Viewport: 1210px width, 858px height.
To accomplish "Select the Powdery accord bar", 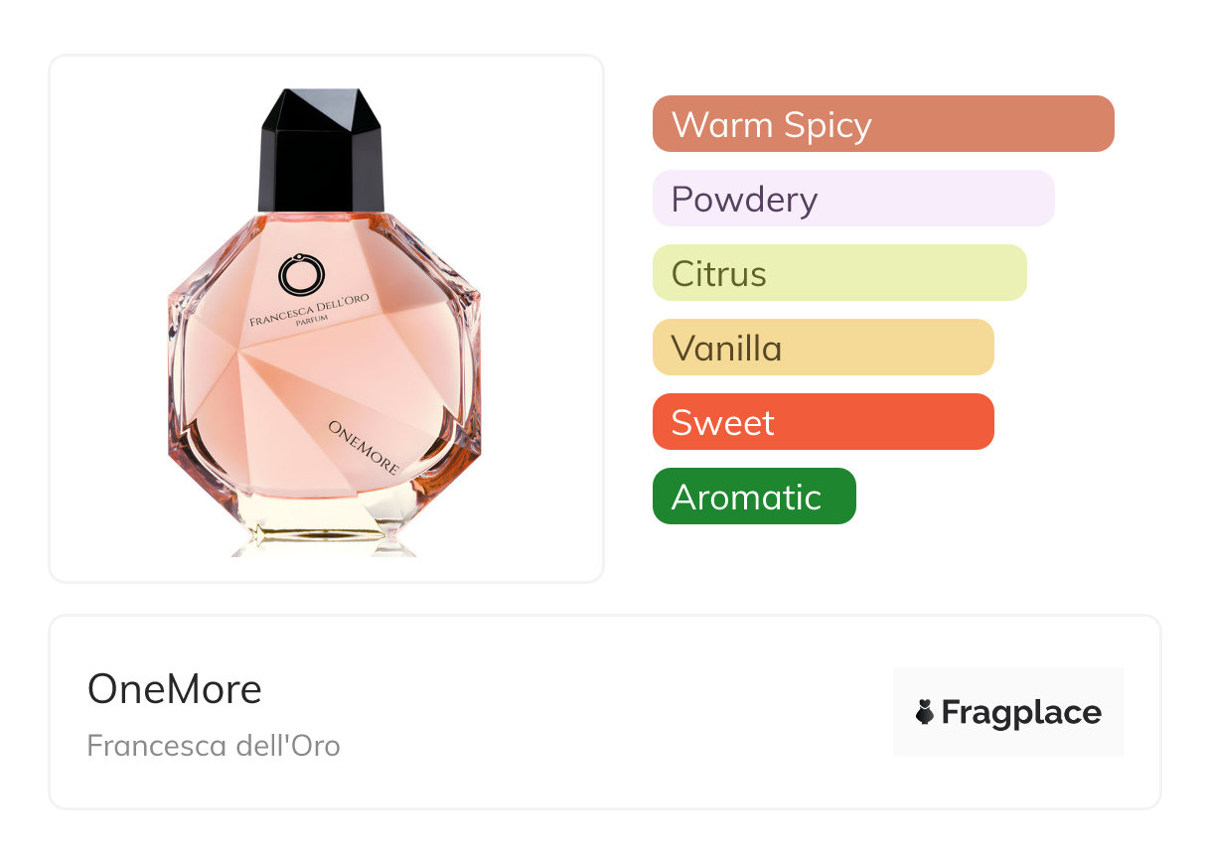I will [853, 199].
